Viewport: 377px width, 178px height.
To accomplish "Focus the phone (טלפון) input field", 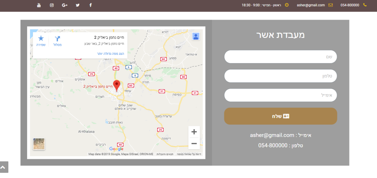I will point(280,76).
